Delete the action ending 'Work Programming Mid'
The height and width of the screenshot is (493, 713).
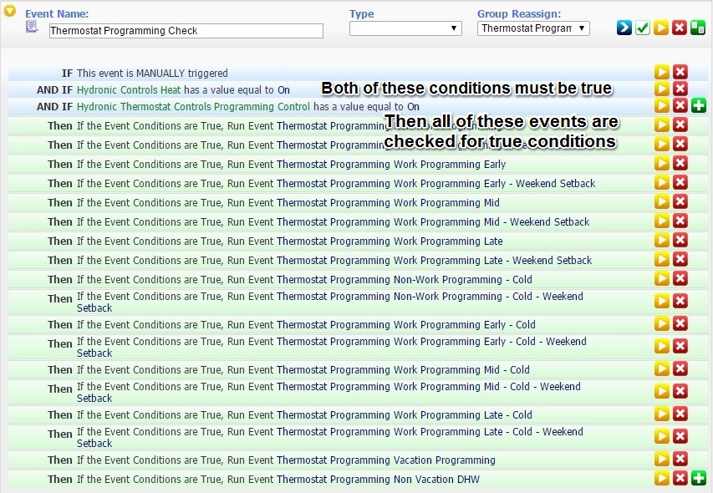pyautogui.click(x=680, y=201)
